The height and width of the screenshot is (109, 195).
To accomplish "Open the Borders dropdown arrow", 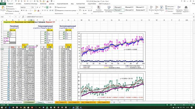I will tap(32, 11).
